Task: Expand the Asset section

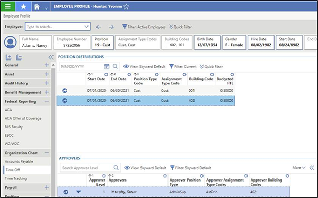Action: 47,74
